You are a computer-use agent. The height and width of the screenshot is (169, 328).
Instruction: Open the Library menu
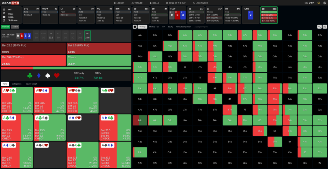pyautogui.click(x=119, y=3)
